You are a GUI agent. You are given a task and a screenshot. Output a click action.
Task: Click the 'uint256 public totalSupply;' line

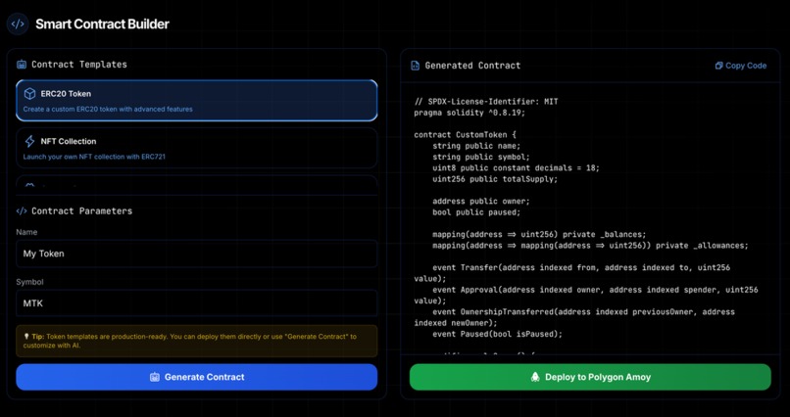[495, 179]
